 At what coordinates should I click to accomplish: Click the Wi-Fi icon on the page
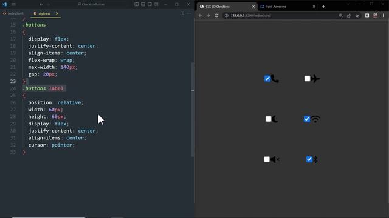(315, 119)
